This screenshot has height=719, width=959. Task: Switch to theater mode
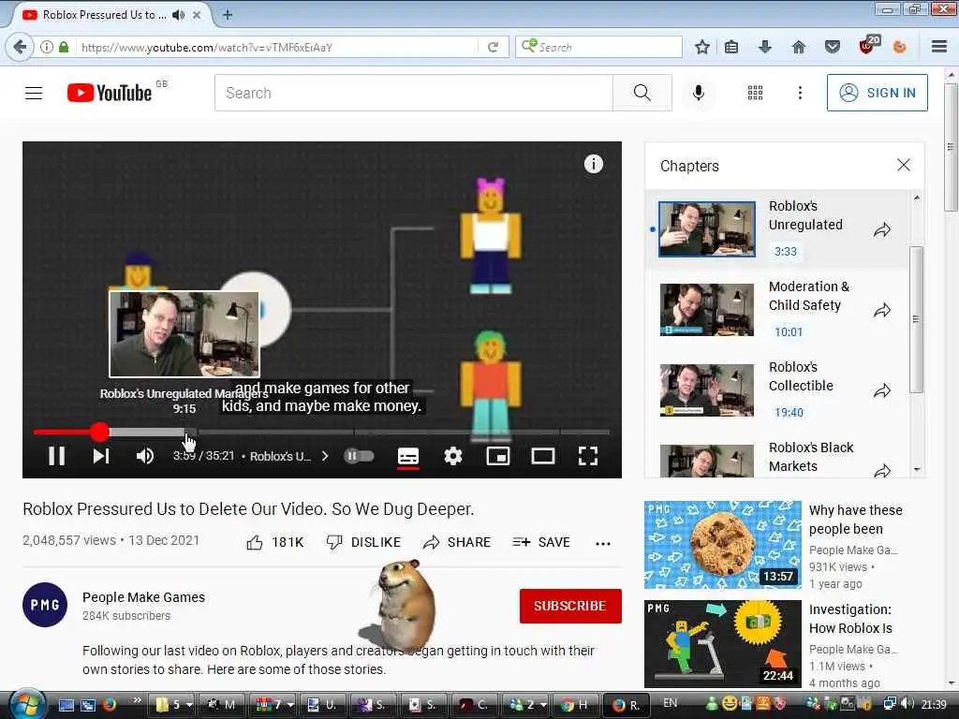[542, 456]
